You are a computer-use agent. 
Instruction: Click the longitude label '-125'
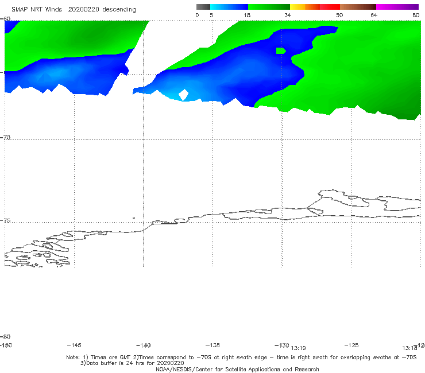[x=351, y=345]
